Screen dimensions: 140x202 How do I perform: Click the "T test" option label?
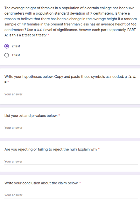click(16, 55)
